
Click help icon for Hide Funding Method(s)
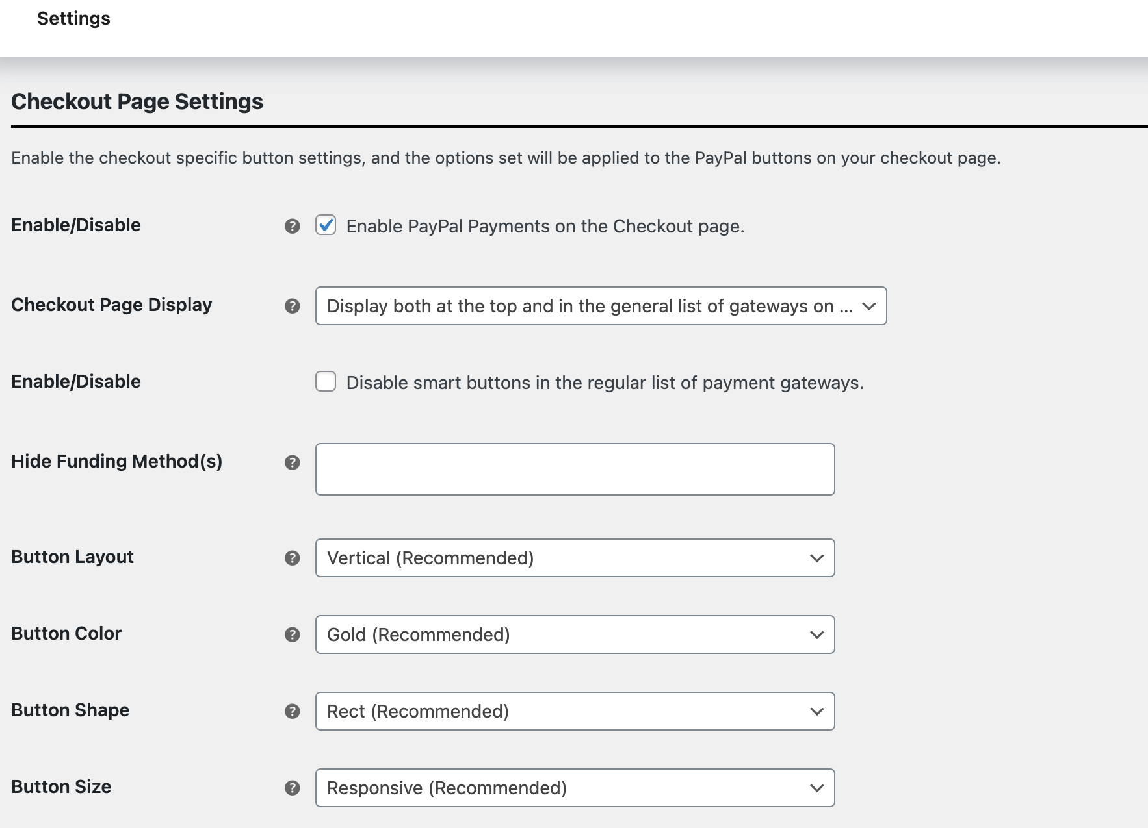[293, 462]
